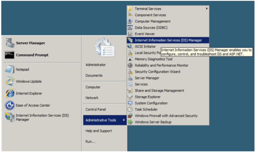The image size is (257, 153).
Task: Launch Command Prompt icon
Action: [10, 55]
